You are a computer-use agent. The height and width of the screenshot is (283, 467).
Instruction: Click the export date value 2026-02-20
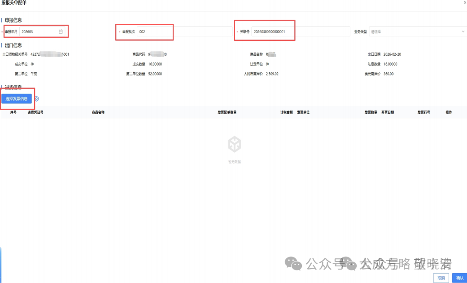coord(392,54)
